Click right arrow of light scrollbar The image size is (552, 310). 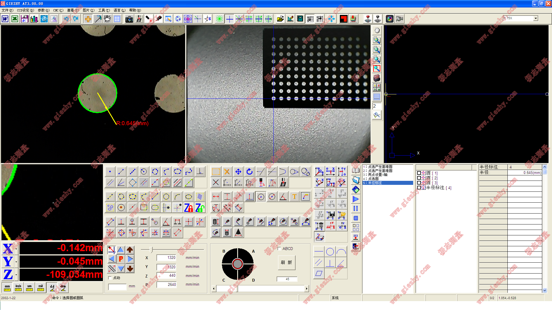pos(307,289)
